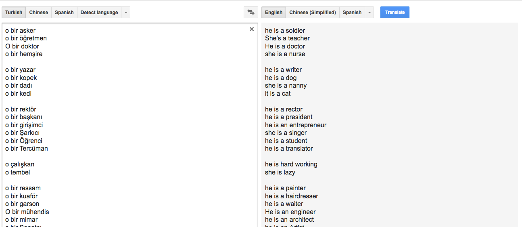Click inside the Turkish source text area

pyautogui.click(x=161, y=101)
